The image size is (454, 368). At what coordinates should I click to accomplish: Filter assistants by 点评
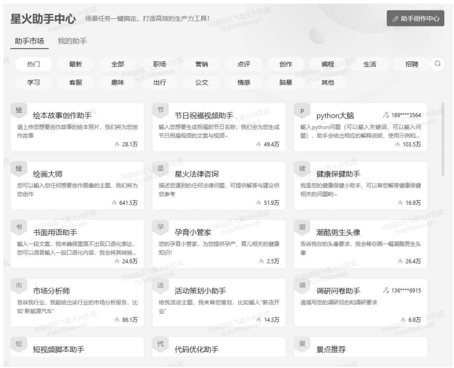tap(243, 64)
